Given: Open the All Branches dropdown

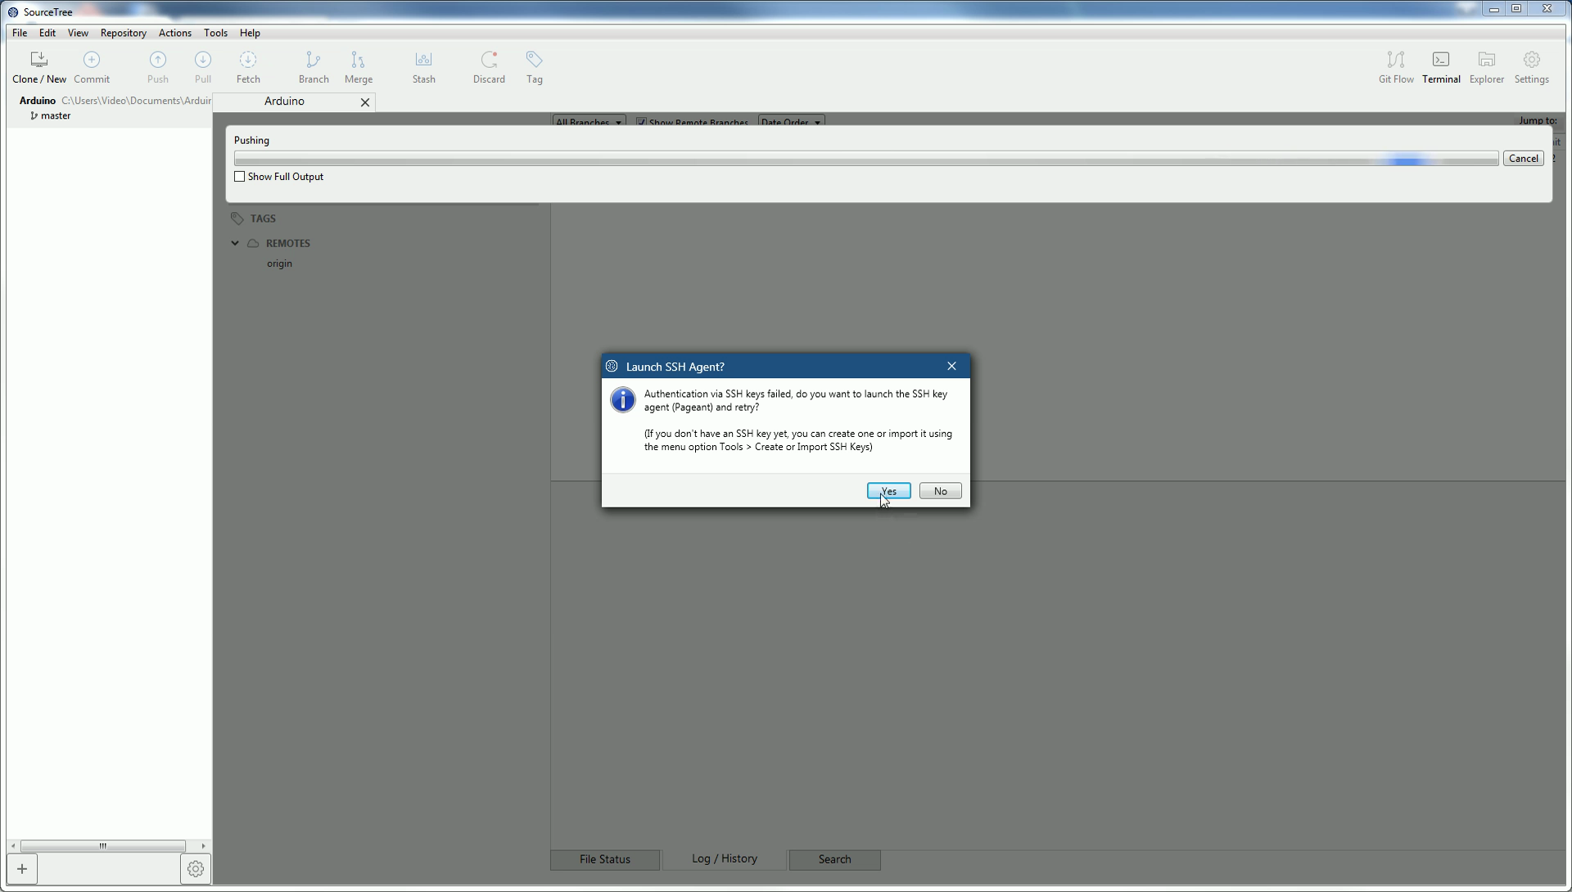Looking at the screenshot, I should pyautogui.click(x=588, y=122).
